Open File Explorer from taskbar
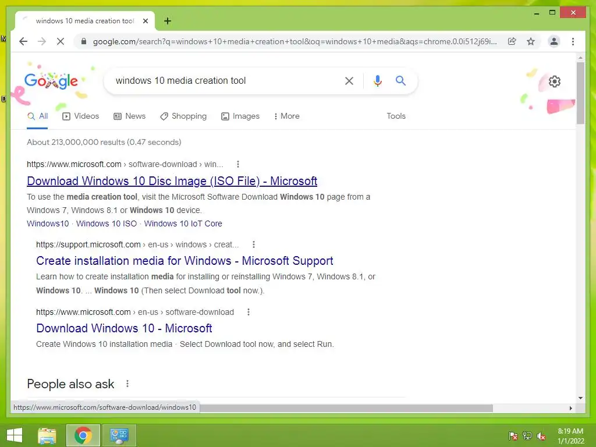Screen dimensions: 596x447 coord(47,435)
